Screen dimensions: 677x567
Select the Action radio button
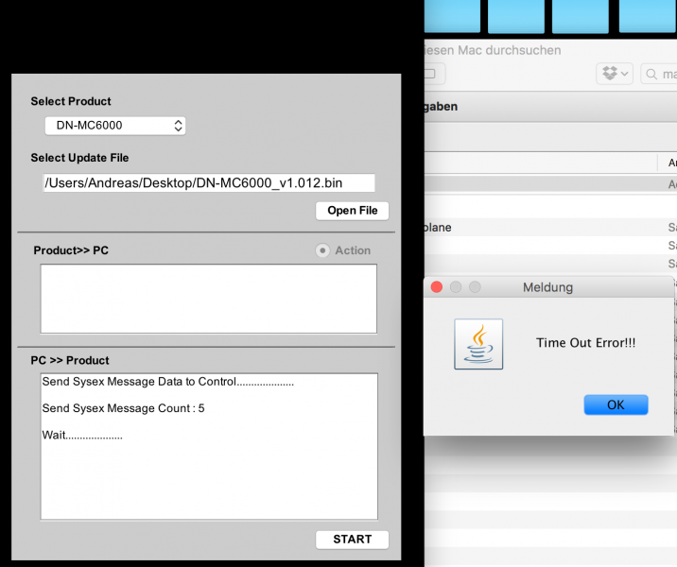pyautogui.click(x=322, y=250)
